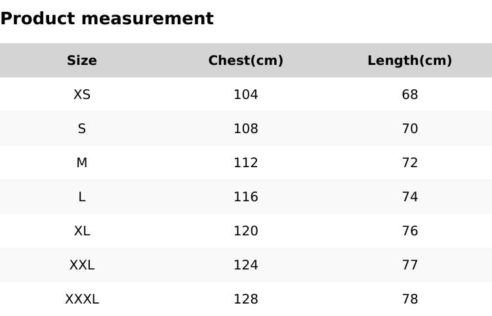Click the XXXL size cell
Viewport: 492px width, 316px height.
click(82, 300)
